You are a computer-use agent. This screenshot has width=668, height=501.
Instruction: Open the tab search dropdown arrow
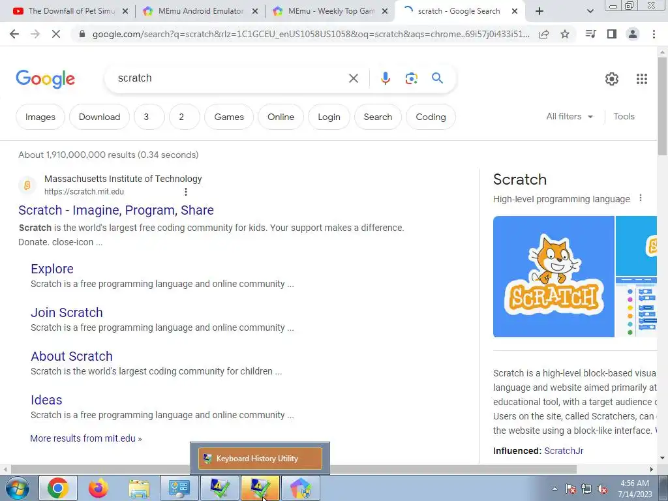click(590, 12)
